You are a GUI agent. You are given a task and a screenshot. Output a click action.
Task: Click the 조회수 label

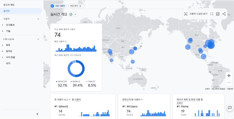click(180, 103)
